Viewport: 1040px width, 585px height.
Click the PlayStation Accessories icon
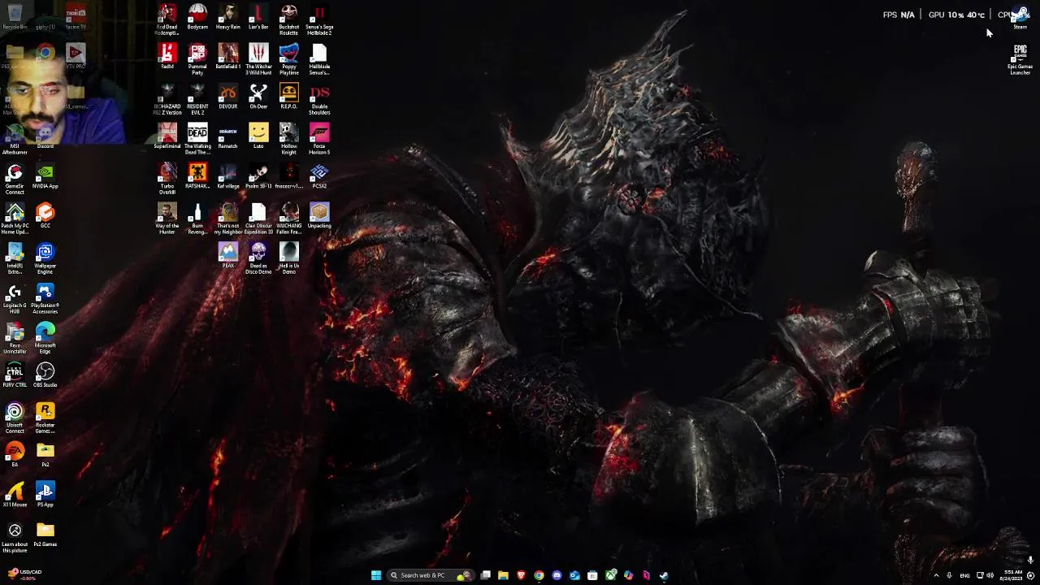(45, 298)
